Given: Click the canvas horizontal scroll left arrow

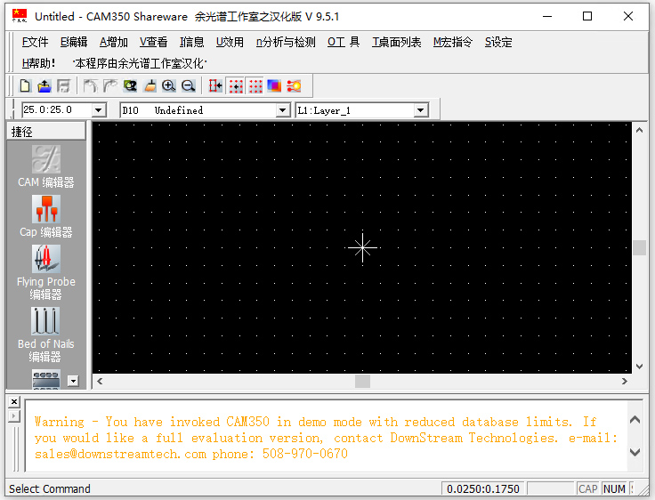Looking at the screenshot, I should (x=100, y=381).
